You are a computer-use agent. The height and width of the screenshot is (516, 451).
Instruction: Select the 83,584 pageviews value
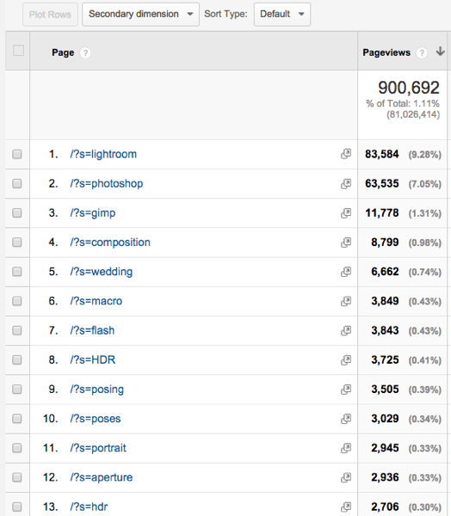coord(382,154)
